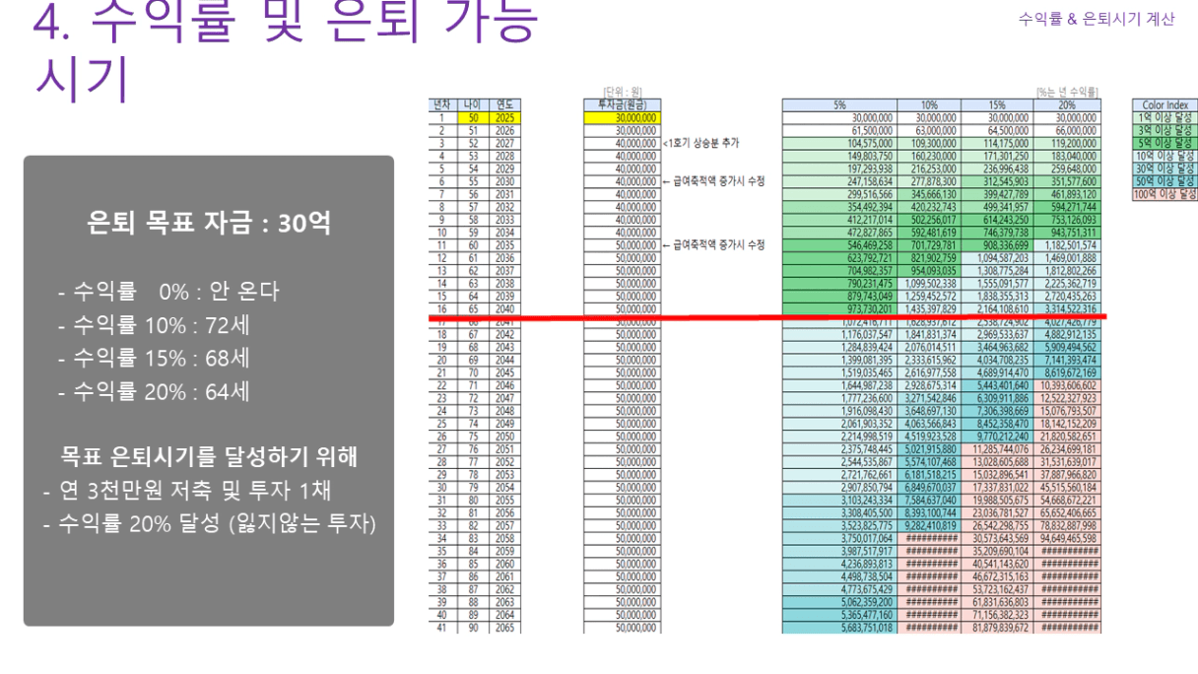This screenshot has height=674, width=1198.
Task: Select the '1억 이상 달성' legend color
Action: 1166,117
